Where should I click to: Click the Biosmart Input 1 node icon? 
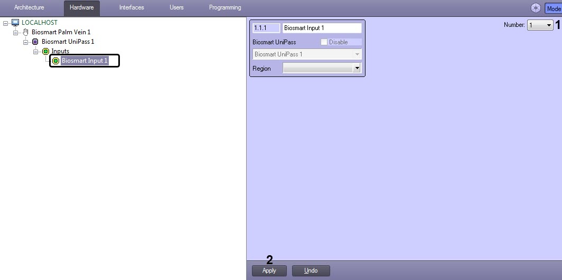[55, 61]
